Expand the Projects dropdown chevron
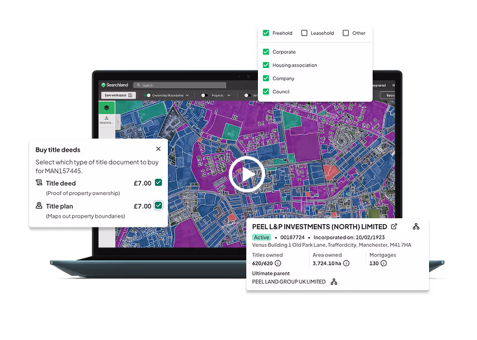Viewport: 477px width, 340px height. pos(229,95)
